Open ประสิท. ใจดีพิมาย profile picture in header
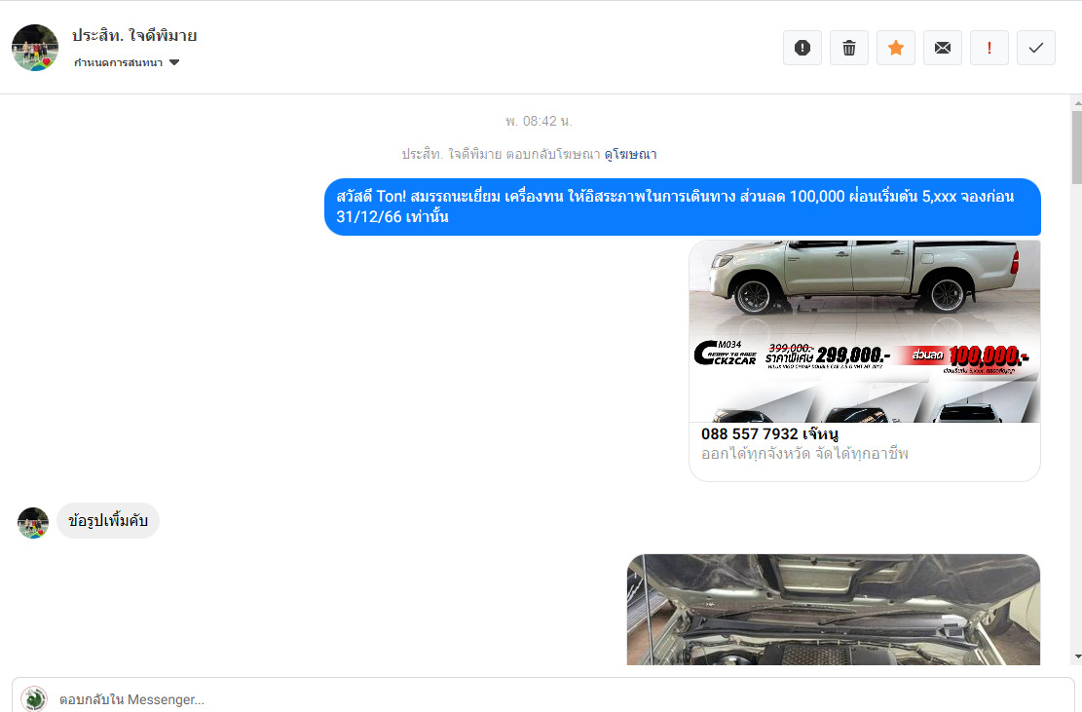The height and width of the screenshot is (712, 1082). pyautogui.click(x=35, y=48)
